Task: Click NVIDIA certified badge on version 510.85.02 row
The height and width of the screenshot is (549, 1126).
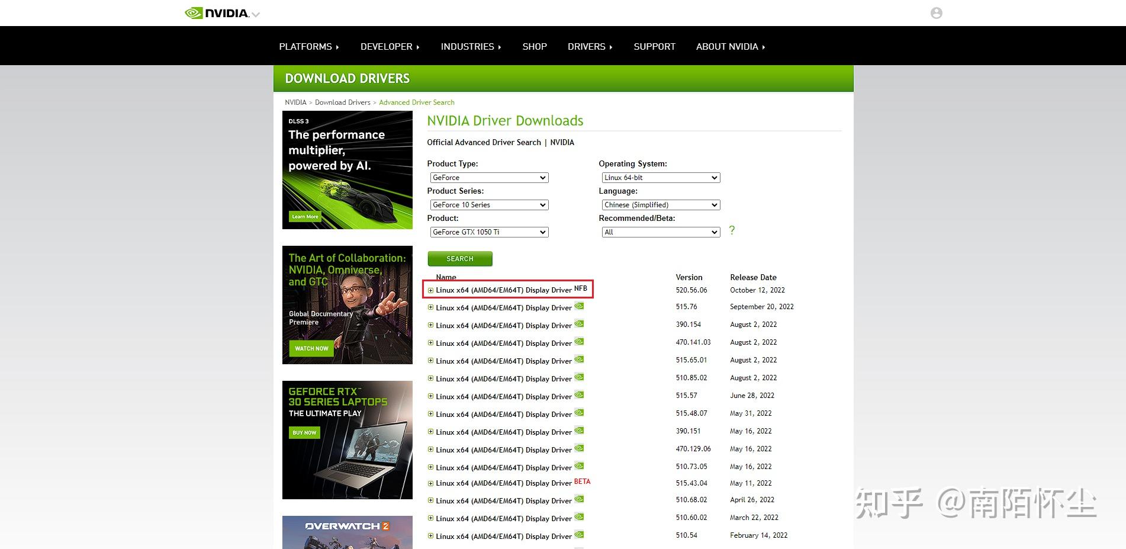Action: pyautogui.click(x=579, y=377)
